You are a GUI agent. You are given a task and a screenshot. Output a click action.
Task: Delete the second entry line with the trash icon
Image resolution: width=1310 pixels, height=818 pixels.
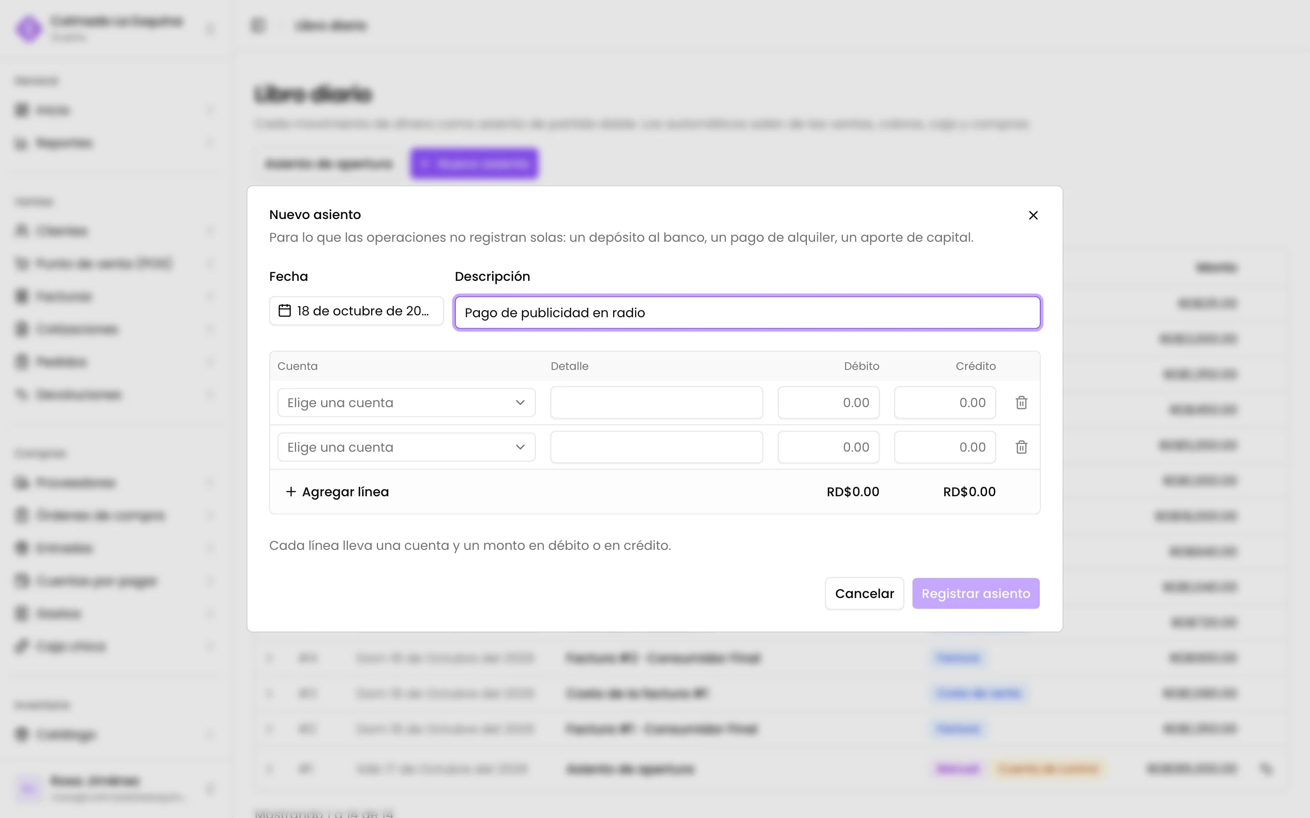1022,448
